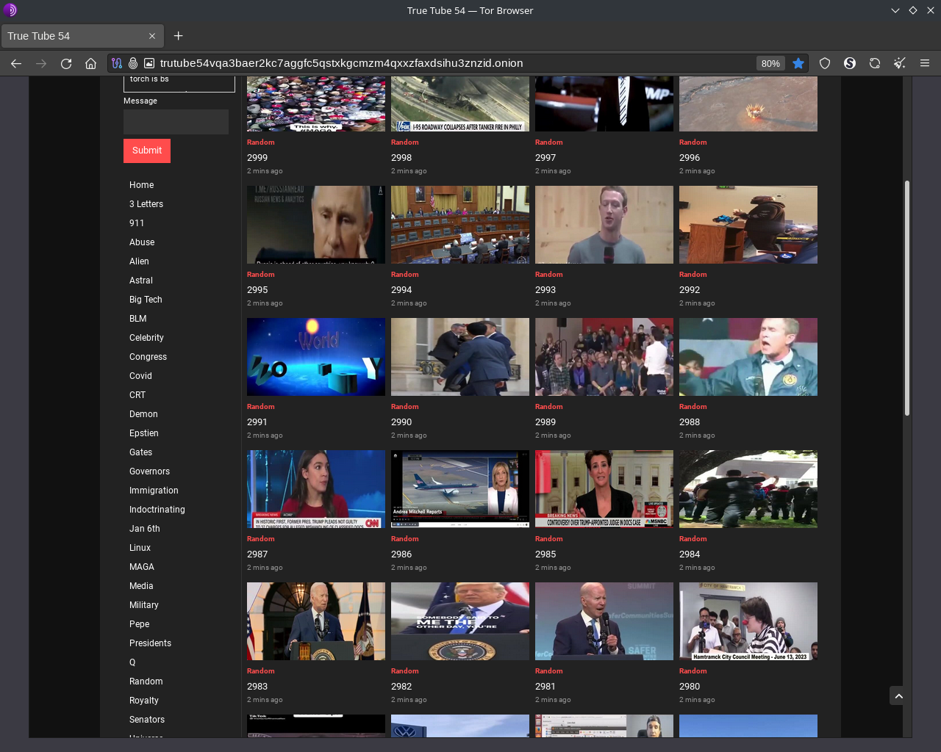Open the NoScript extension icon
The height and width of the screenshot is (752, 941).
click(x=850, y=63)
